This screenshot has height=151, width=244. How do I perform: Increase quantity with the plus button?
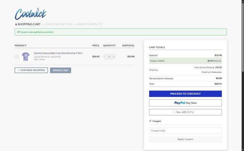(114, 57)
